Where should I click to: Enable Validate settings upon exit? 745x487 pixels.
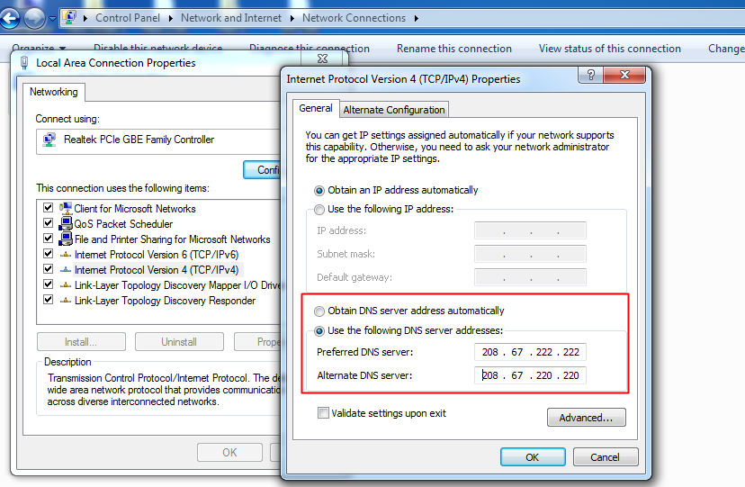[x=323, y=413]
